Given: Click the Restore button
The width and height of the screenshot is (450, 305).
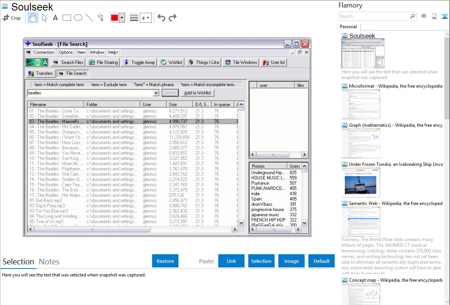Looking at the screenshot, I should [x=165, y=261].
